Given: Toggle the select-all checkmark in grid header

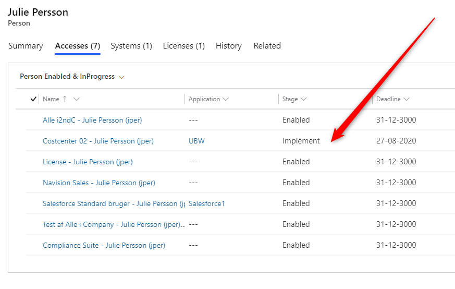Looking at the screenshot, I should pos(34,99).
